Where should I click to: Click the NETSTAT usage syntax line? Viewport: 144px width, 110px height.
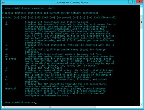pyautogui.click(x=59, y=18)
